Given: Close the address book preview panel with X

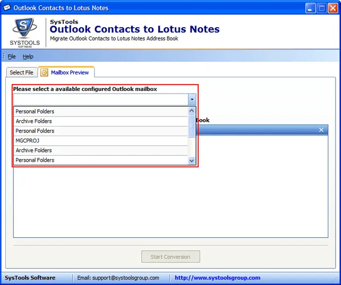Looking at the screenshot, I should coord(321,130).
